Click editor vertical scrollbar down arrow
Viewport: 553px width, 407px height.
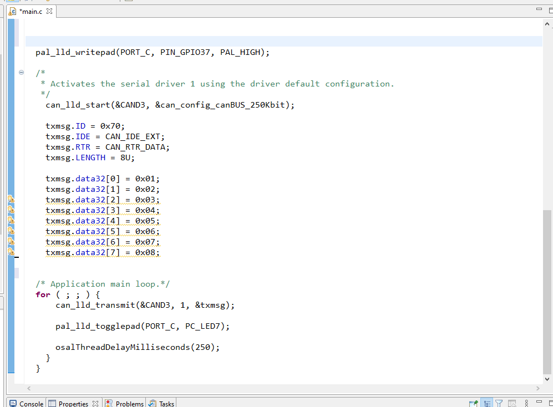point(547,379)
